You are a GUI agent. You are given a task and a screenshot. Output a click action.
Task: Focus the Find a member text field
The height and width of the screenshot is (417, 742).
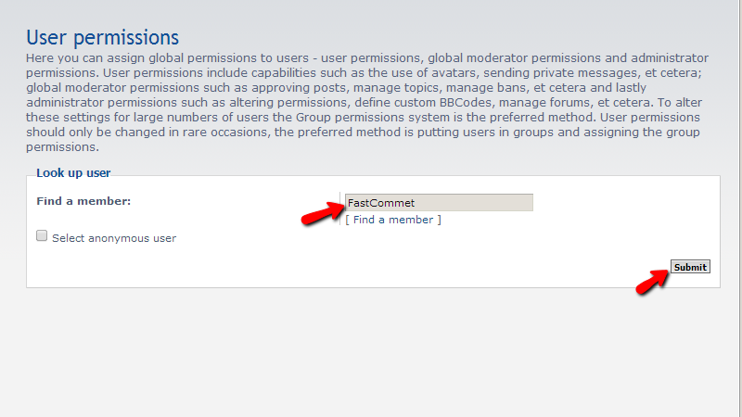click(x=439, y=202)
